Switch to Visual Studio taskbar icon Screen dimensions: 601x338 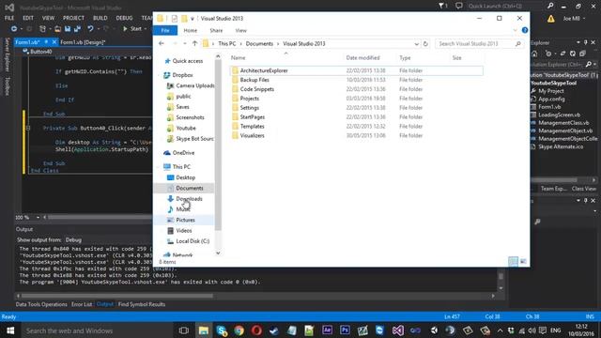397,330
